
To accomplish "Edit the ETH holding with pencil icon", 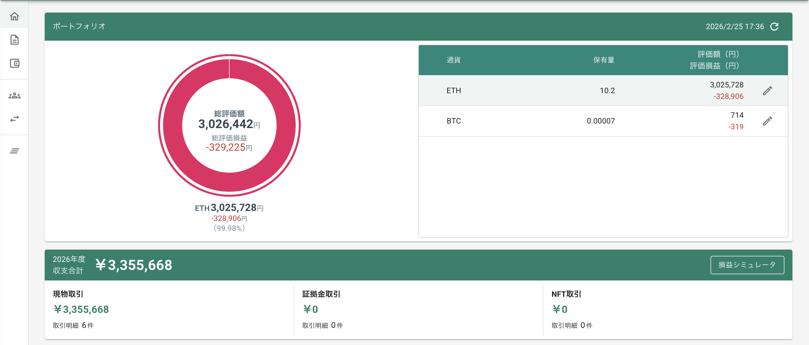I will pyautogui.click(x=767, y=91).
